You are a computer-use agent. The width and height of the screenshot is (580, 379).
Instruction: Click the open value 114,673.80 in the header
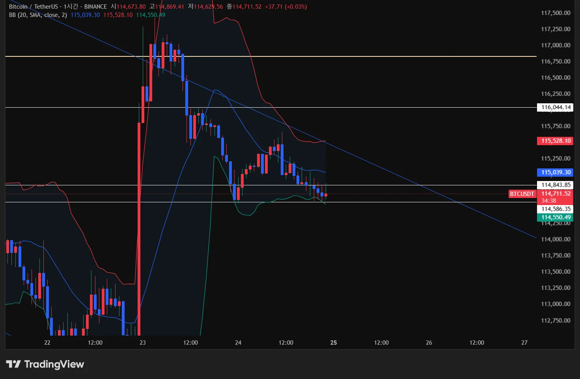coord(131,7)
